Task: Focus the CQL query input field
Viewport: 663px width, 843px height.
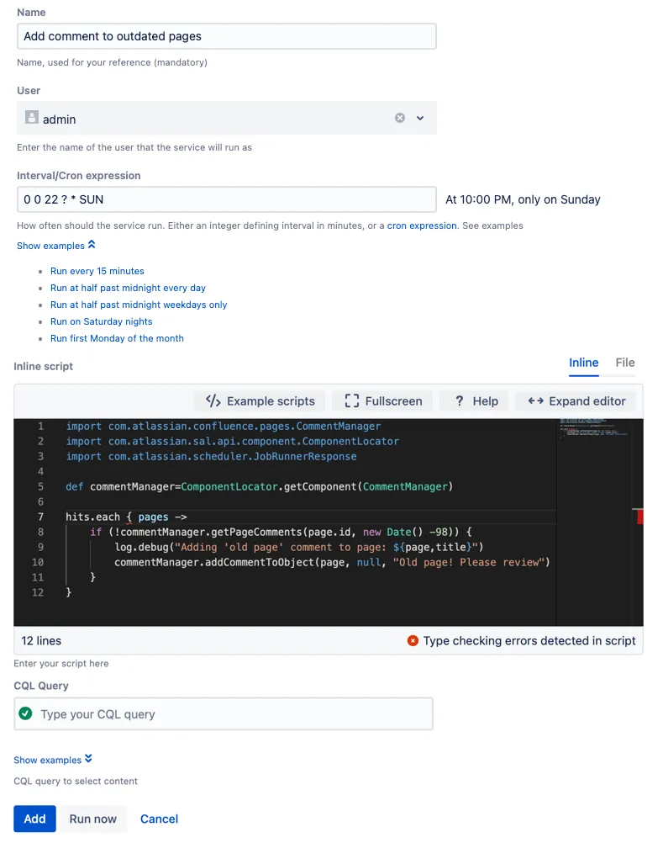Action: pyautogui.click(x=224, y=714)
